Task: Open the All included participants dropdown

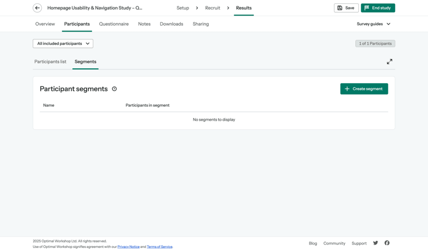Action: [63, 44]
